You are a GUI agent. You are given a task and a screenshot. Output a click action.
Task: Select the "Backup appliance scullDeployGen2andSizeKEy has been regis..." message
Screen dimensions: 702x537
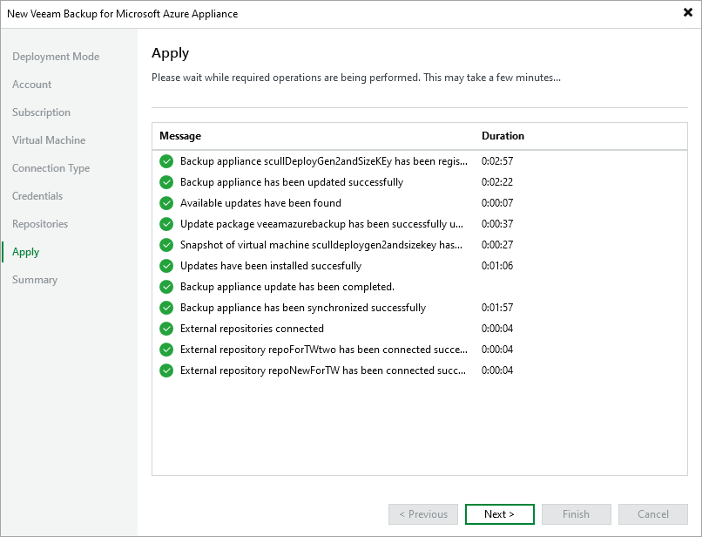tap(324, 161)
